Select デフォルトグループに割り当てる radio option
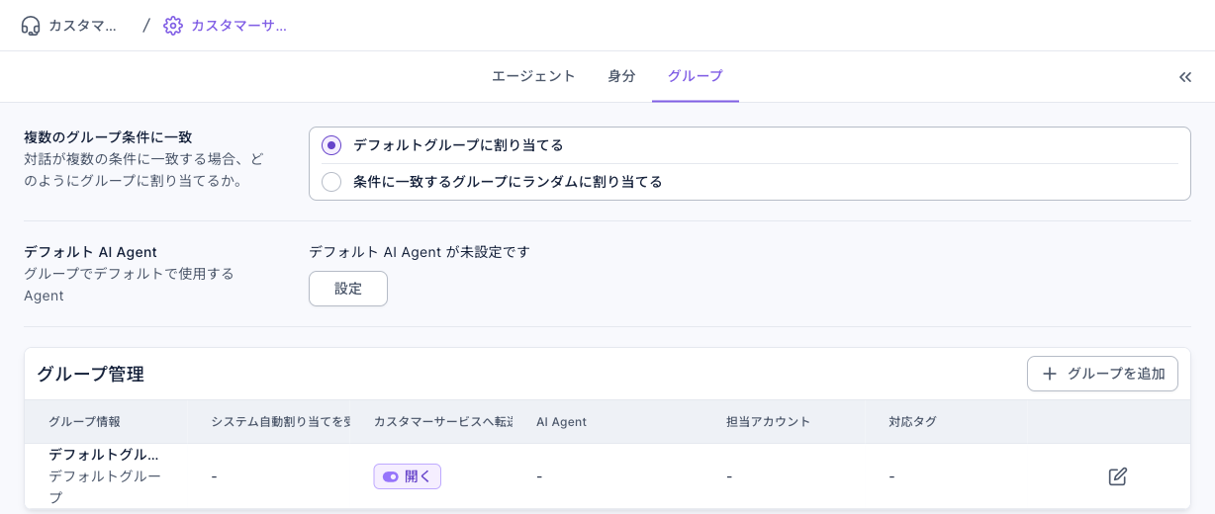This screenshot has width=1215, height=514. tap(331, 145)
